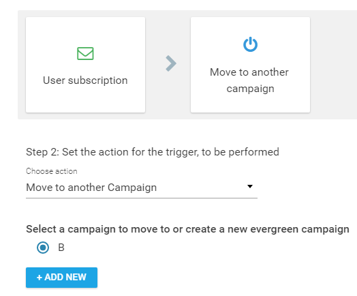The height and width of the screenshot is (296, 357).
Task: Click the gray workflow strip background
Action: pos(332,65)
